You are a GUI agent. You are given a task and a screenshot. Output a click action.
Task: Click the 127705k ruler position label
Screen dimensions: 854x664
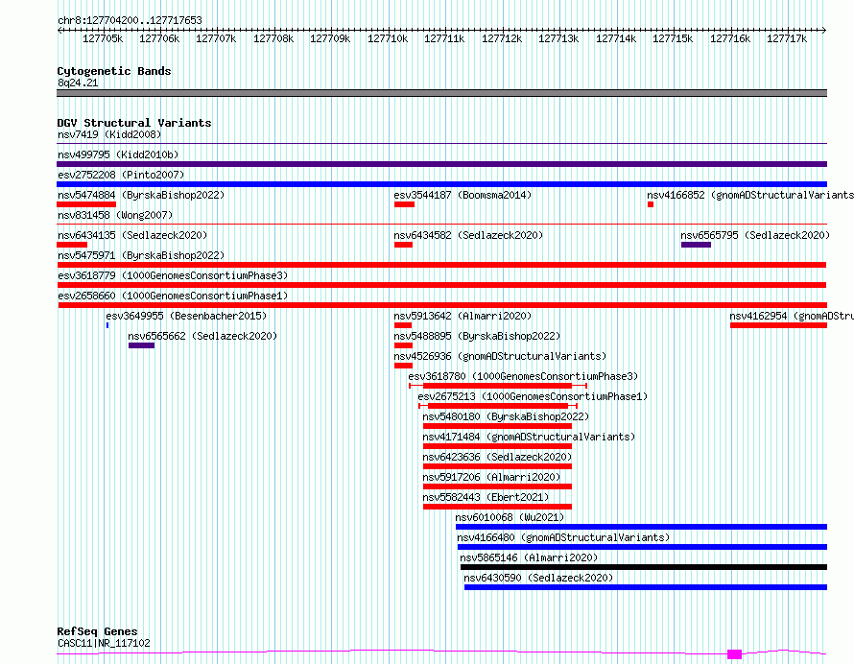click(103, 38)
